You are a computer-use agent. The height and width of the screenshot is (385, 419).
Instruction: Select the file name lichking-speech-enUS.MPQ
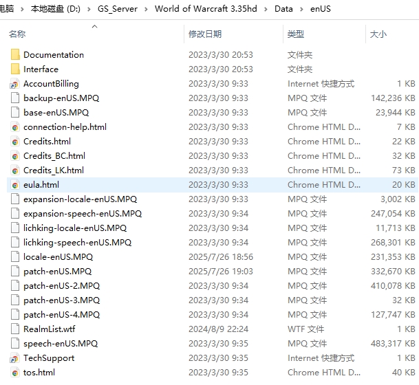[77, 243]
